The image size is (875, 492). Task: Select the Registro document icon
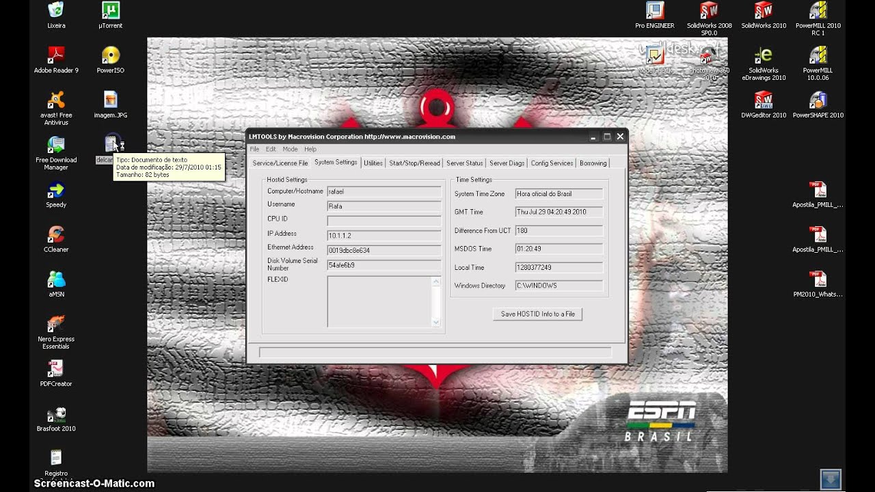[x=56, y=458]
